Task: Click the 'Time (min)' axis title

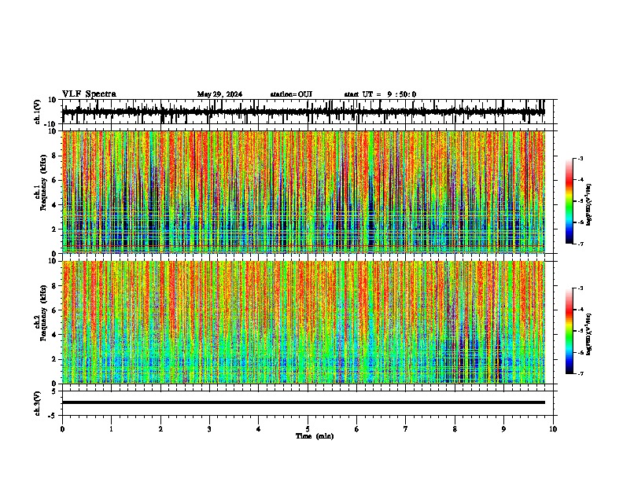Action: coord(315,436)
